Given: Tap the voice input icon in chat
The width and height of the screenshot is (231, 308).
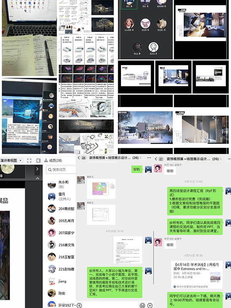Looking at the screenshot, I should (x=80, y=305).
